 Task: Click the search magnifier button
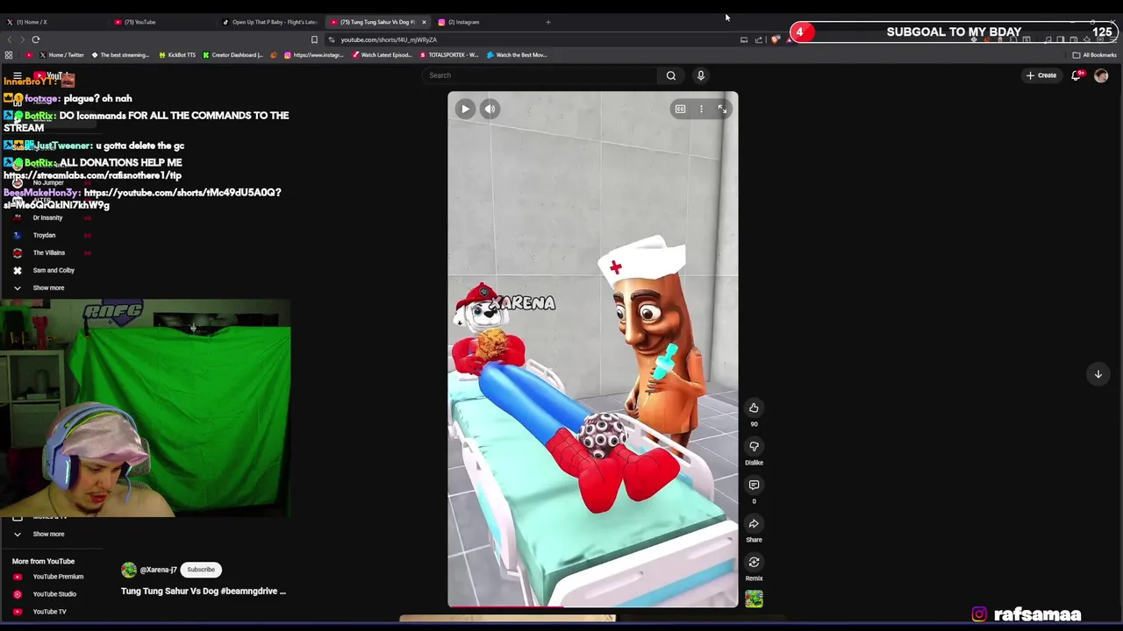[x=671, y=75]
